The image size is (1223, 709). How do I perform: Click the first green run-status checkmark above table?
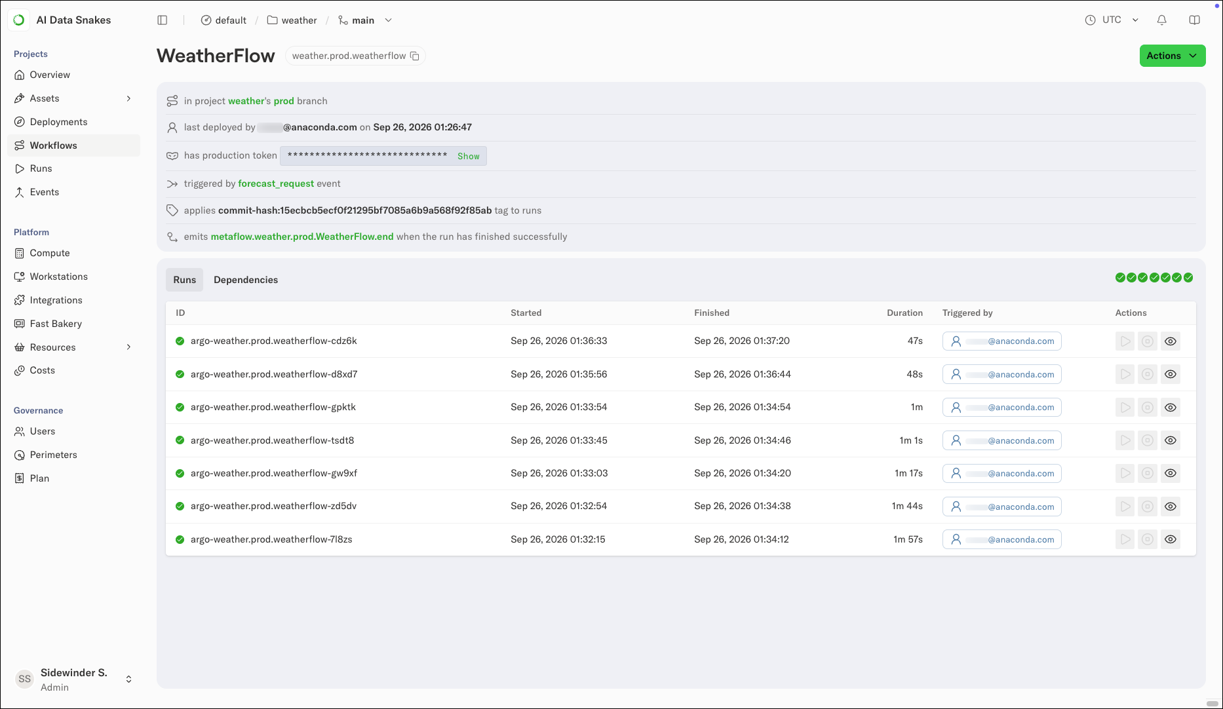(x=1120, y=278)
